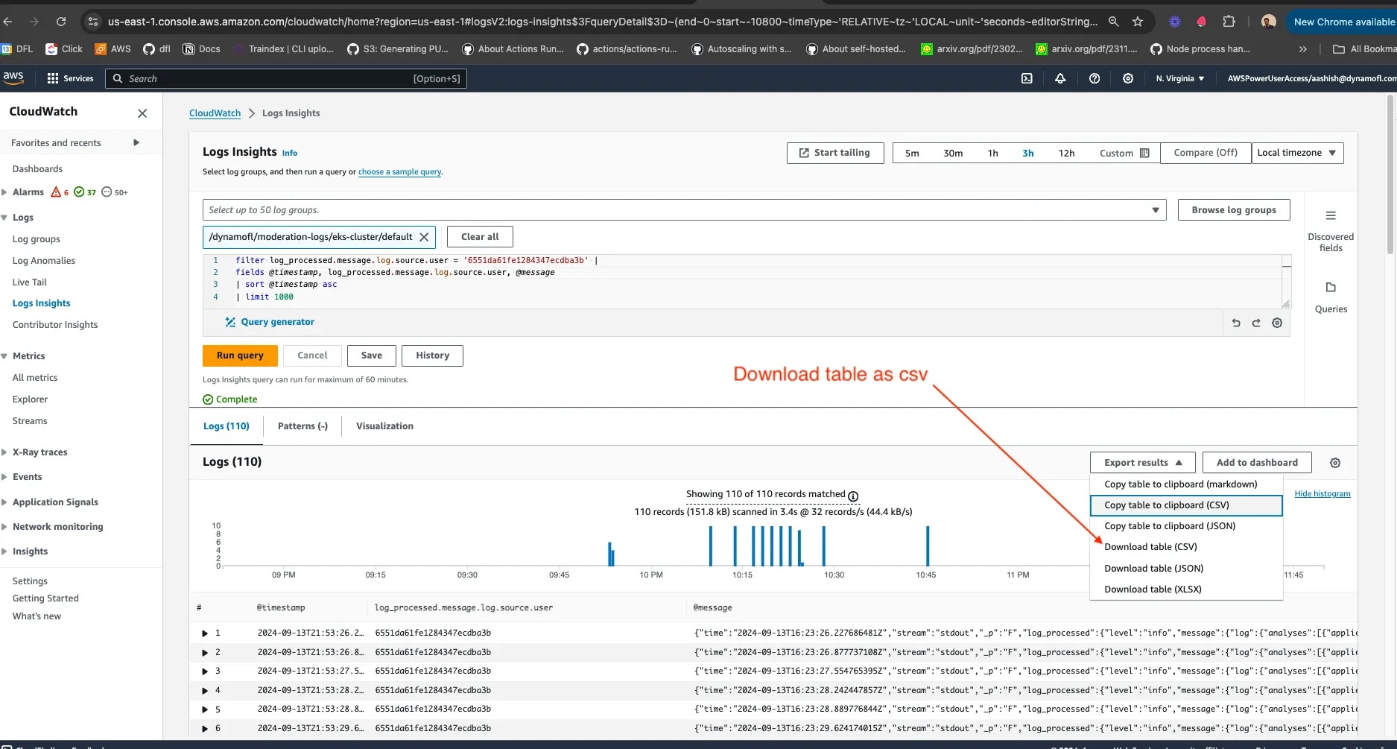
Task: Click Start tailing button
Action: pyautogui.click(x=835, y=153)
